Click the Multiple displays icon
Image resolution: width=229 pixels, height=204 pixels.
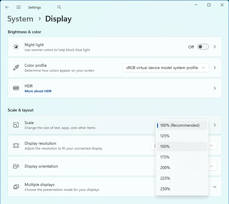pyautogui.click(x=16, y=187)
